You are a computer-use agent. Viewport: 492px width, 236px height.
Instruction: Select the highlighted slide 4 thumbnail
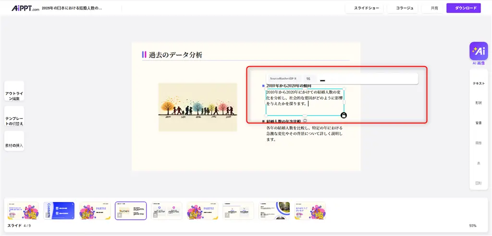(131, 211)
